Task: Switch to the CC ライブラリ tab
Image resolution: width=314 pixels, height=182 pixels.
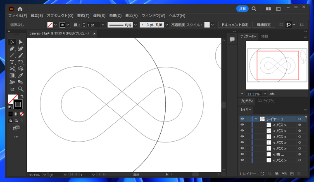Action: pos(266,101)
